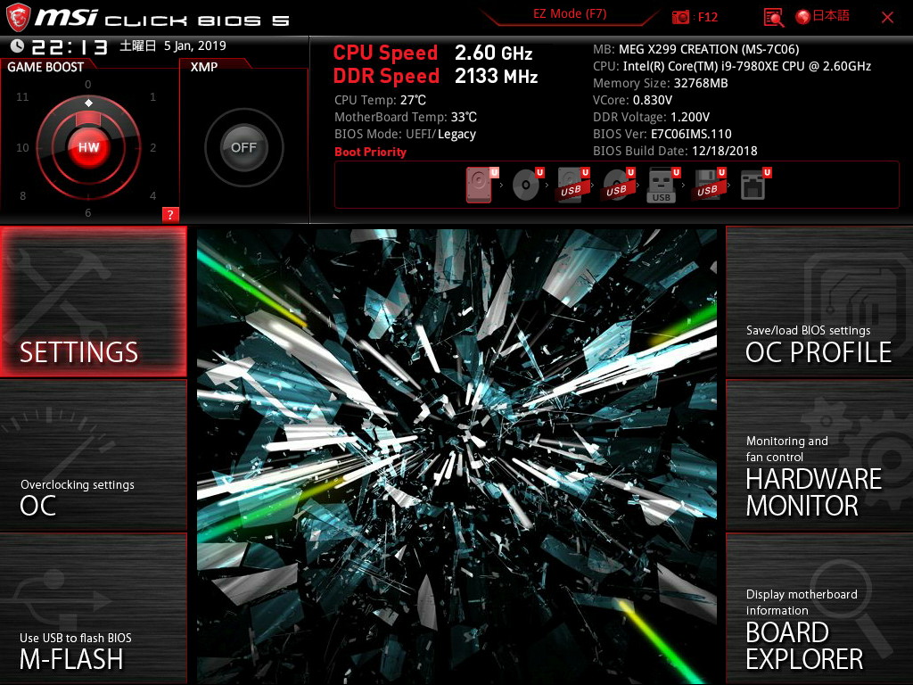Screen dimensions: 913x685
Task: Open the SETTINGS menu tile
Action: 93,301
